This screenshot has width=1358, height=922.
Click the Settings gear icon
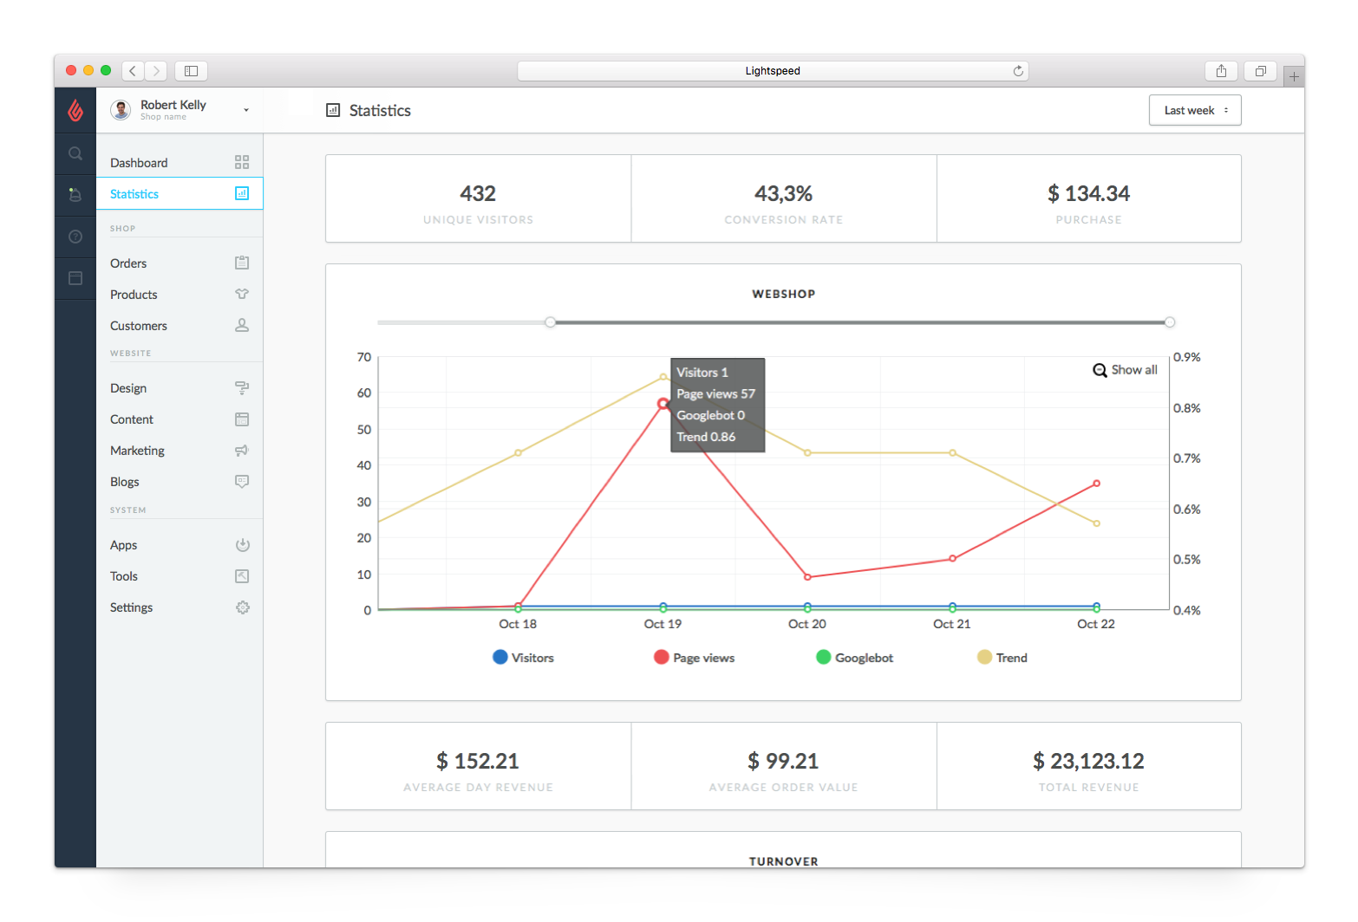pos(242,607)
